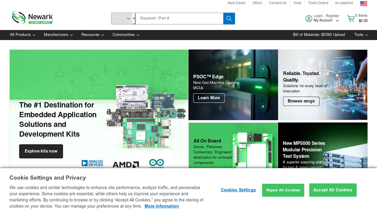The height and width of the screenshot is (212, 377).
Task: Open the search category dropdown
Action: point(122,18)
